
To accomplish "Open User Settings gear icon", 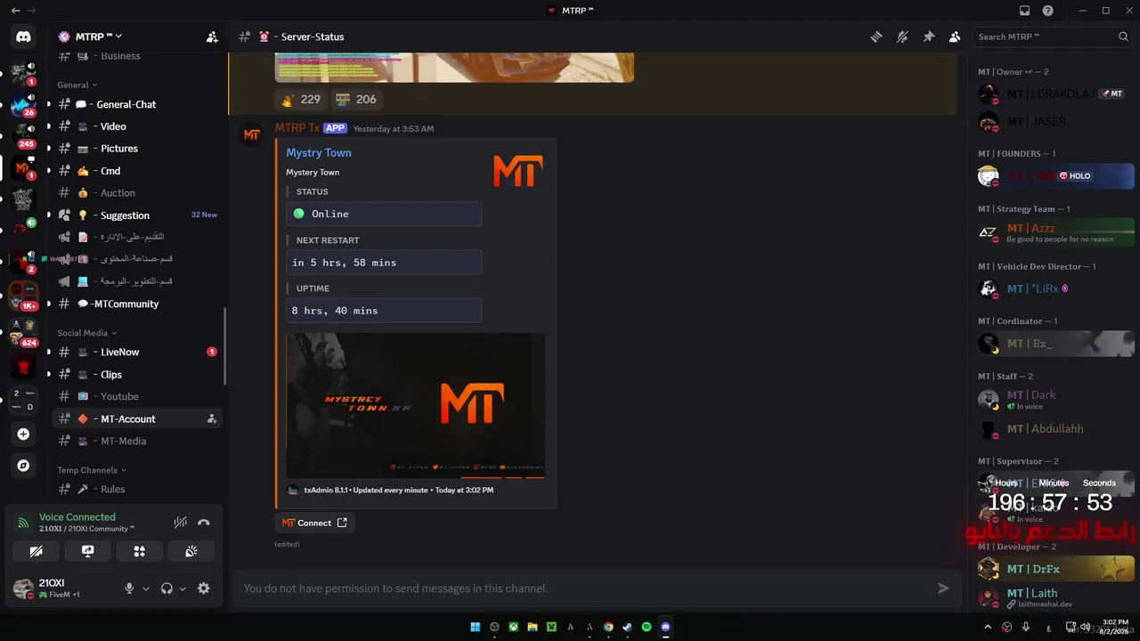I will click(204, 588).
